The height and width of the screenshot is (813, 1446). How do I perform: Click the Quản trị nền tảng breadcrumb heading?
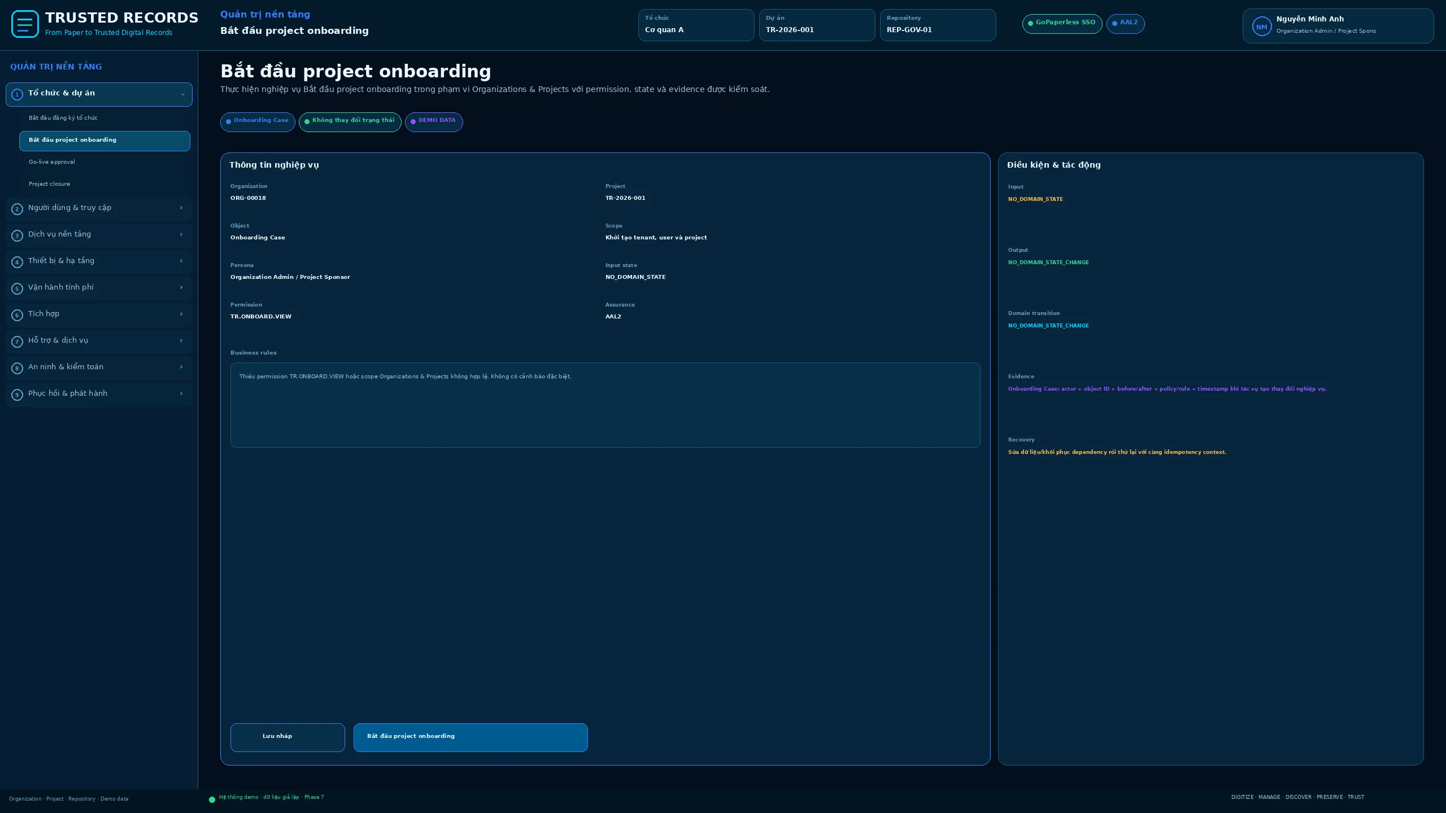(x=265, y=14)
